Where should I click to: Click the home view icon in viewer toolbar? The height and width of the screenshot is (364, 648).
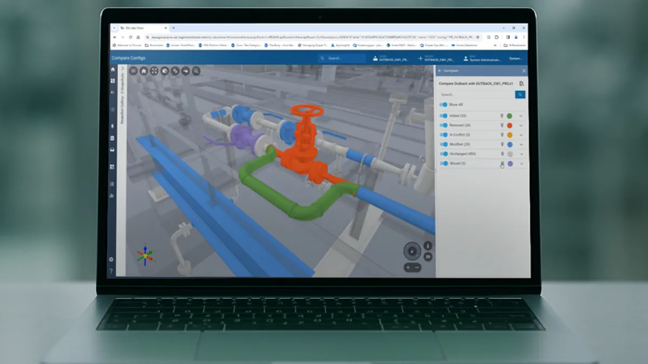[144, 71]
